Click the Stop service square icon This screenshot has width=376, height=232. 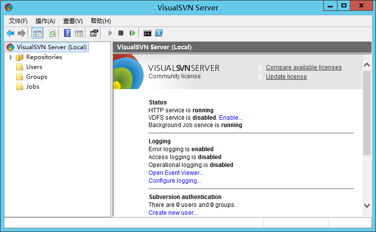point(121,33)
